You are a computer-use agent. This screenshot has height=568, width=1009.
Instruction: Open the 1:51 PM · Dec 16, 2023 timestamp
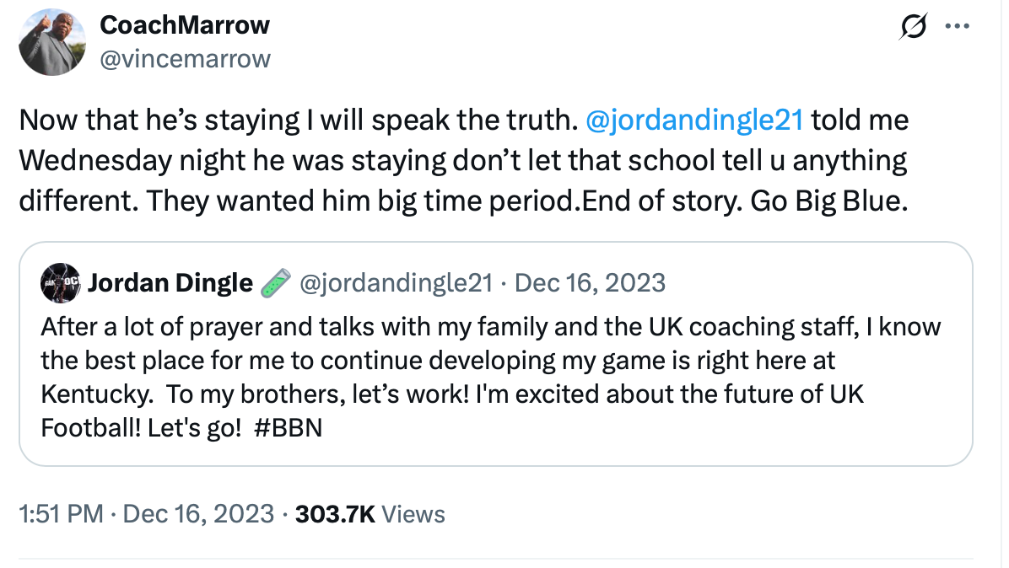tap(146, 513)
